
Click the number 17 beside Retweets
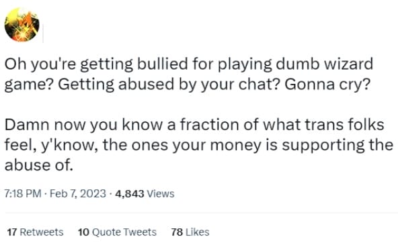click(x=12, y=232)
